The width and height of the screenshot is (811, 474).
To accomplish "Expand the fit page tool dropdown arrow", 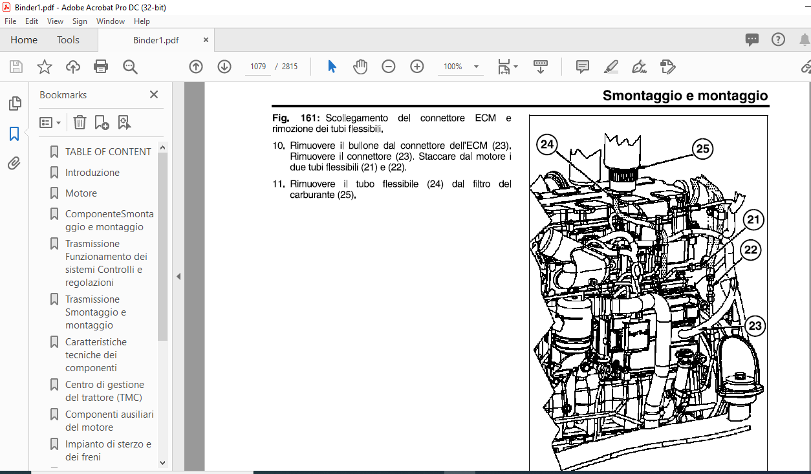I will coord(515,67).
